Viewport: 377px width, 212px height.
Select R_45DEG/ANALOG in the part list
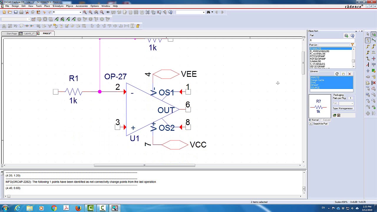[x=320, y=51]
